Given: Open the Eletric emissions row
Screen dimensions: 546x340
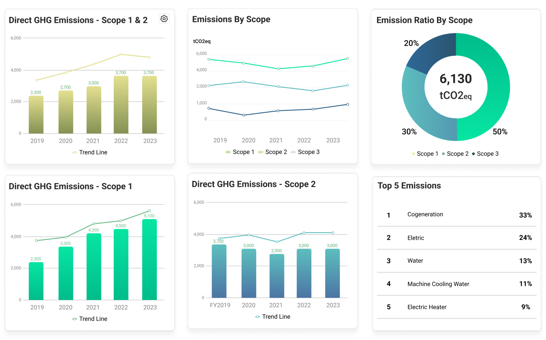Looking at the screenshot, I should [x=457, y=238].
